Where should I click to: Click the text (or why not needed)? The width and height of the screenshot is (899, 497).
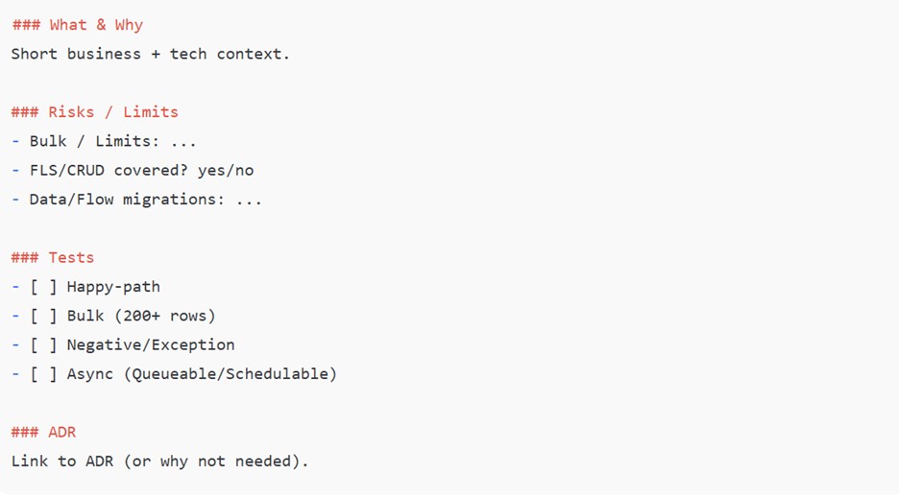216,461
